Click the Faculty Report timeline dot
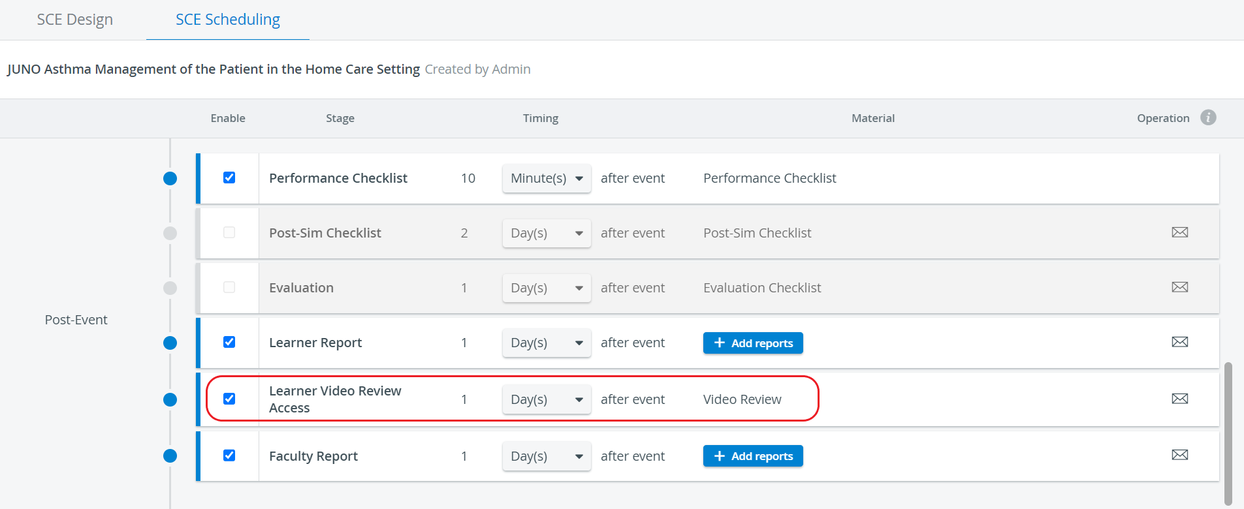 tap(170, 455)
